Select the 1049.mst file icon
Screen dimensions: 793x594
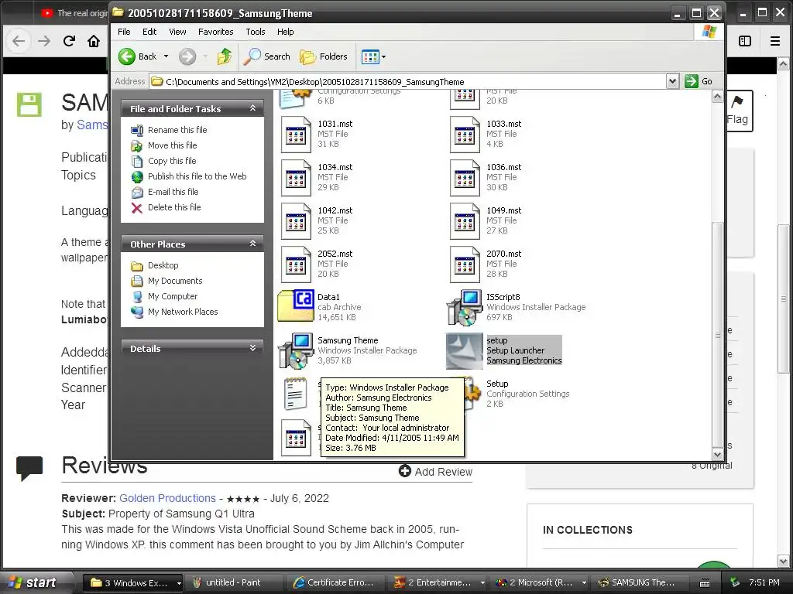pyautogui.click(x=465, y=221)
